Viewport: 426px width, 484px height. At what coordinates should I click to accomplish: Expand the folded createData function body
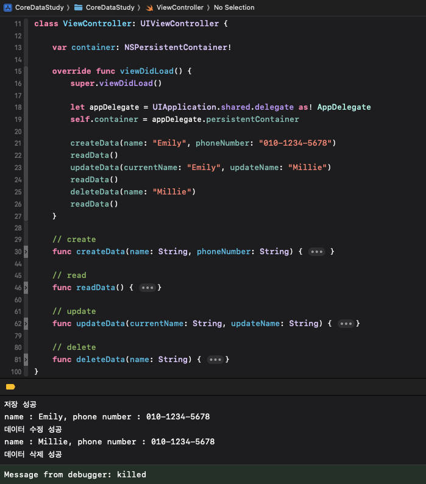316,252
